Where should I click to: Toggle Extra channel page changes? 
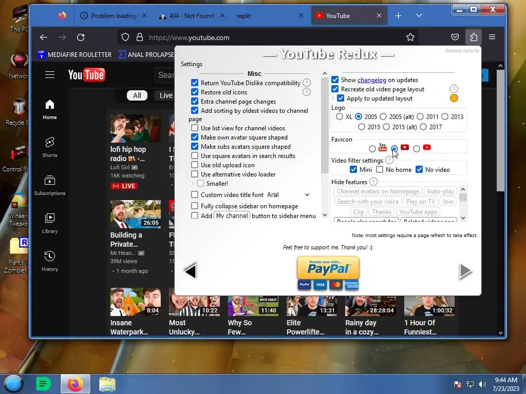coord(195,101)
